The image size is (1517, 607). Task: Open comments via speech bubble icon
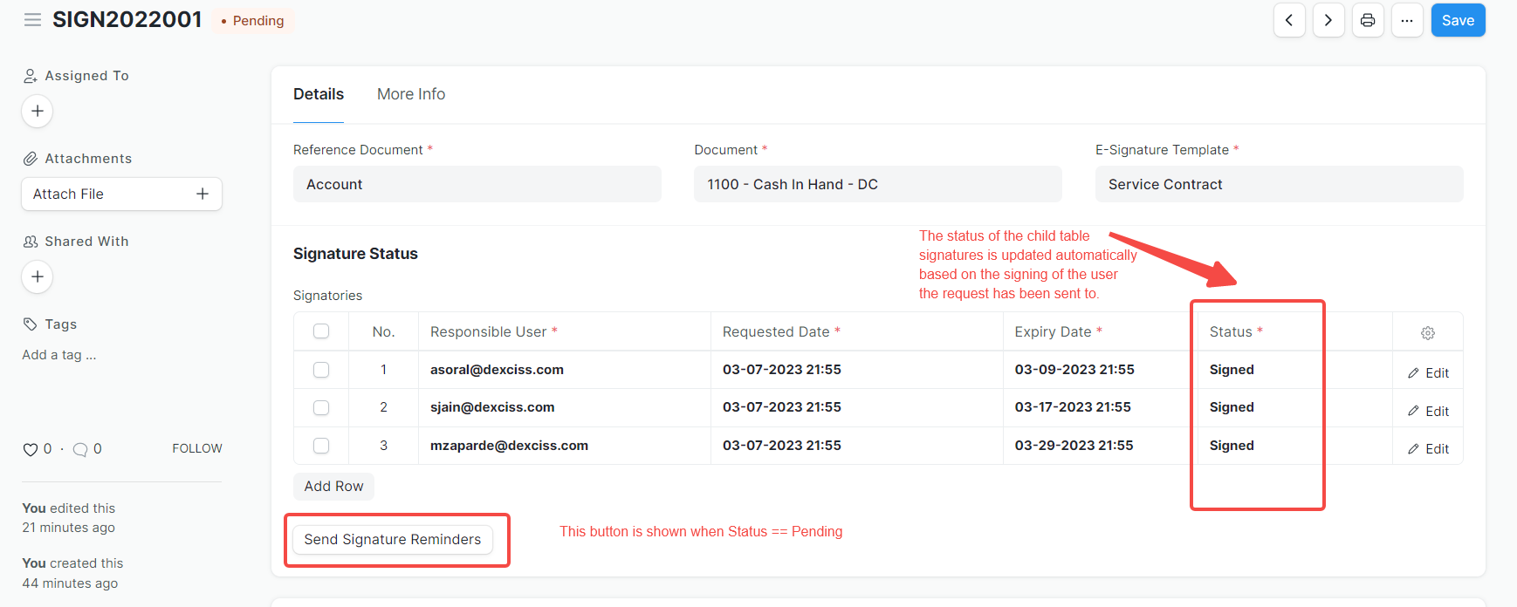(x=80, y=449)
